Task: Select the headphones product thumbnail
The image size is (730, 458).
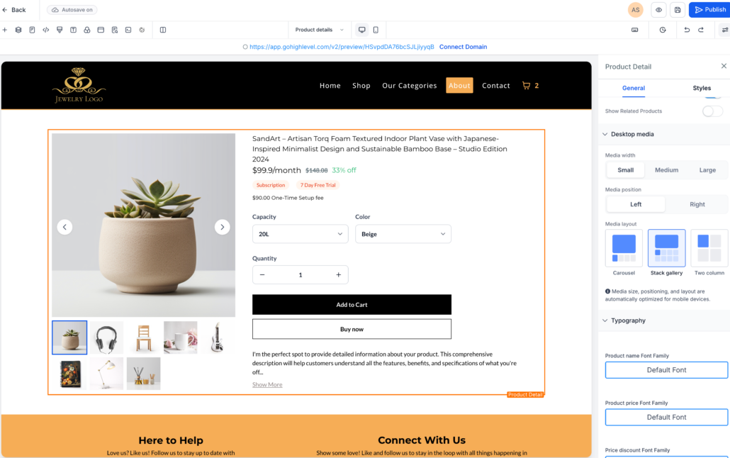Action: (x=106, y=337)
